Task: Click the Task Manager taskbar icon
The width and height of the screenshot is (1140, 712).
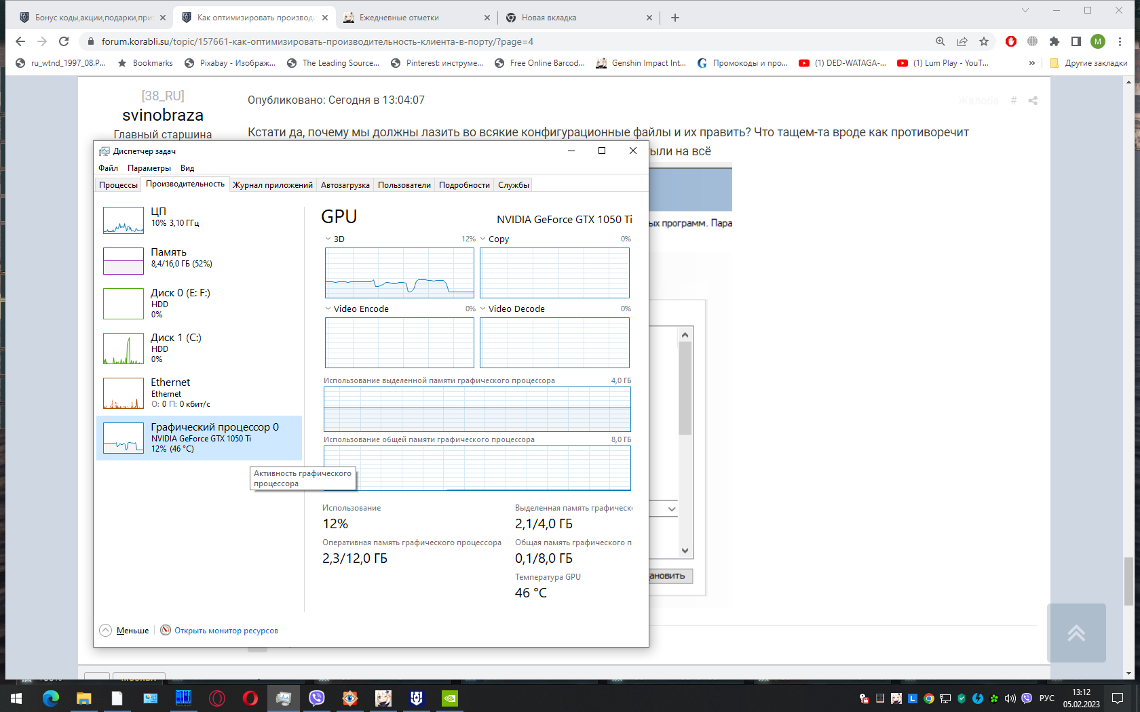Action: click(284, 698)
